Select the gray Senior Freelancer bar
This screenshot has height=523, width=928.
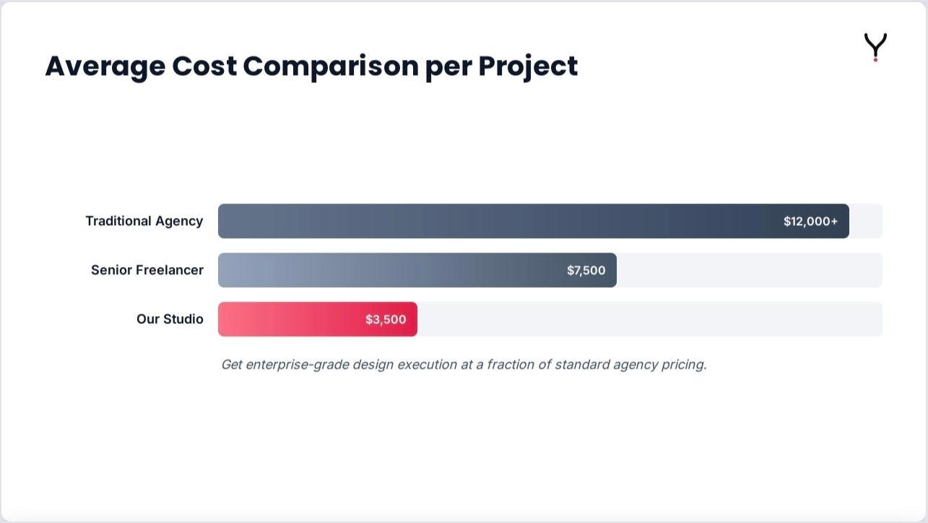[x=417, y=270]
